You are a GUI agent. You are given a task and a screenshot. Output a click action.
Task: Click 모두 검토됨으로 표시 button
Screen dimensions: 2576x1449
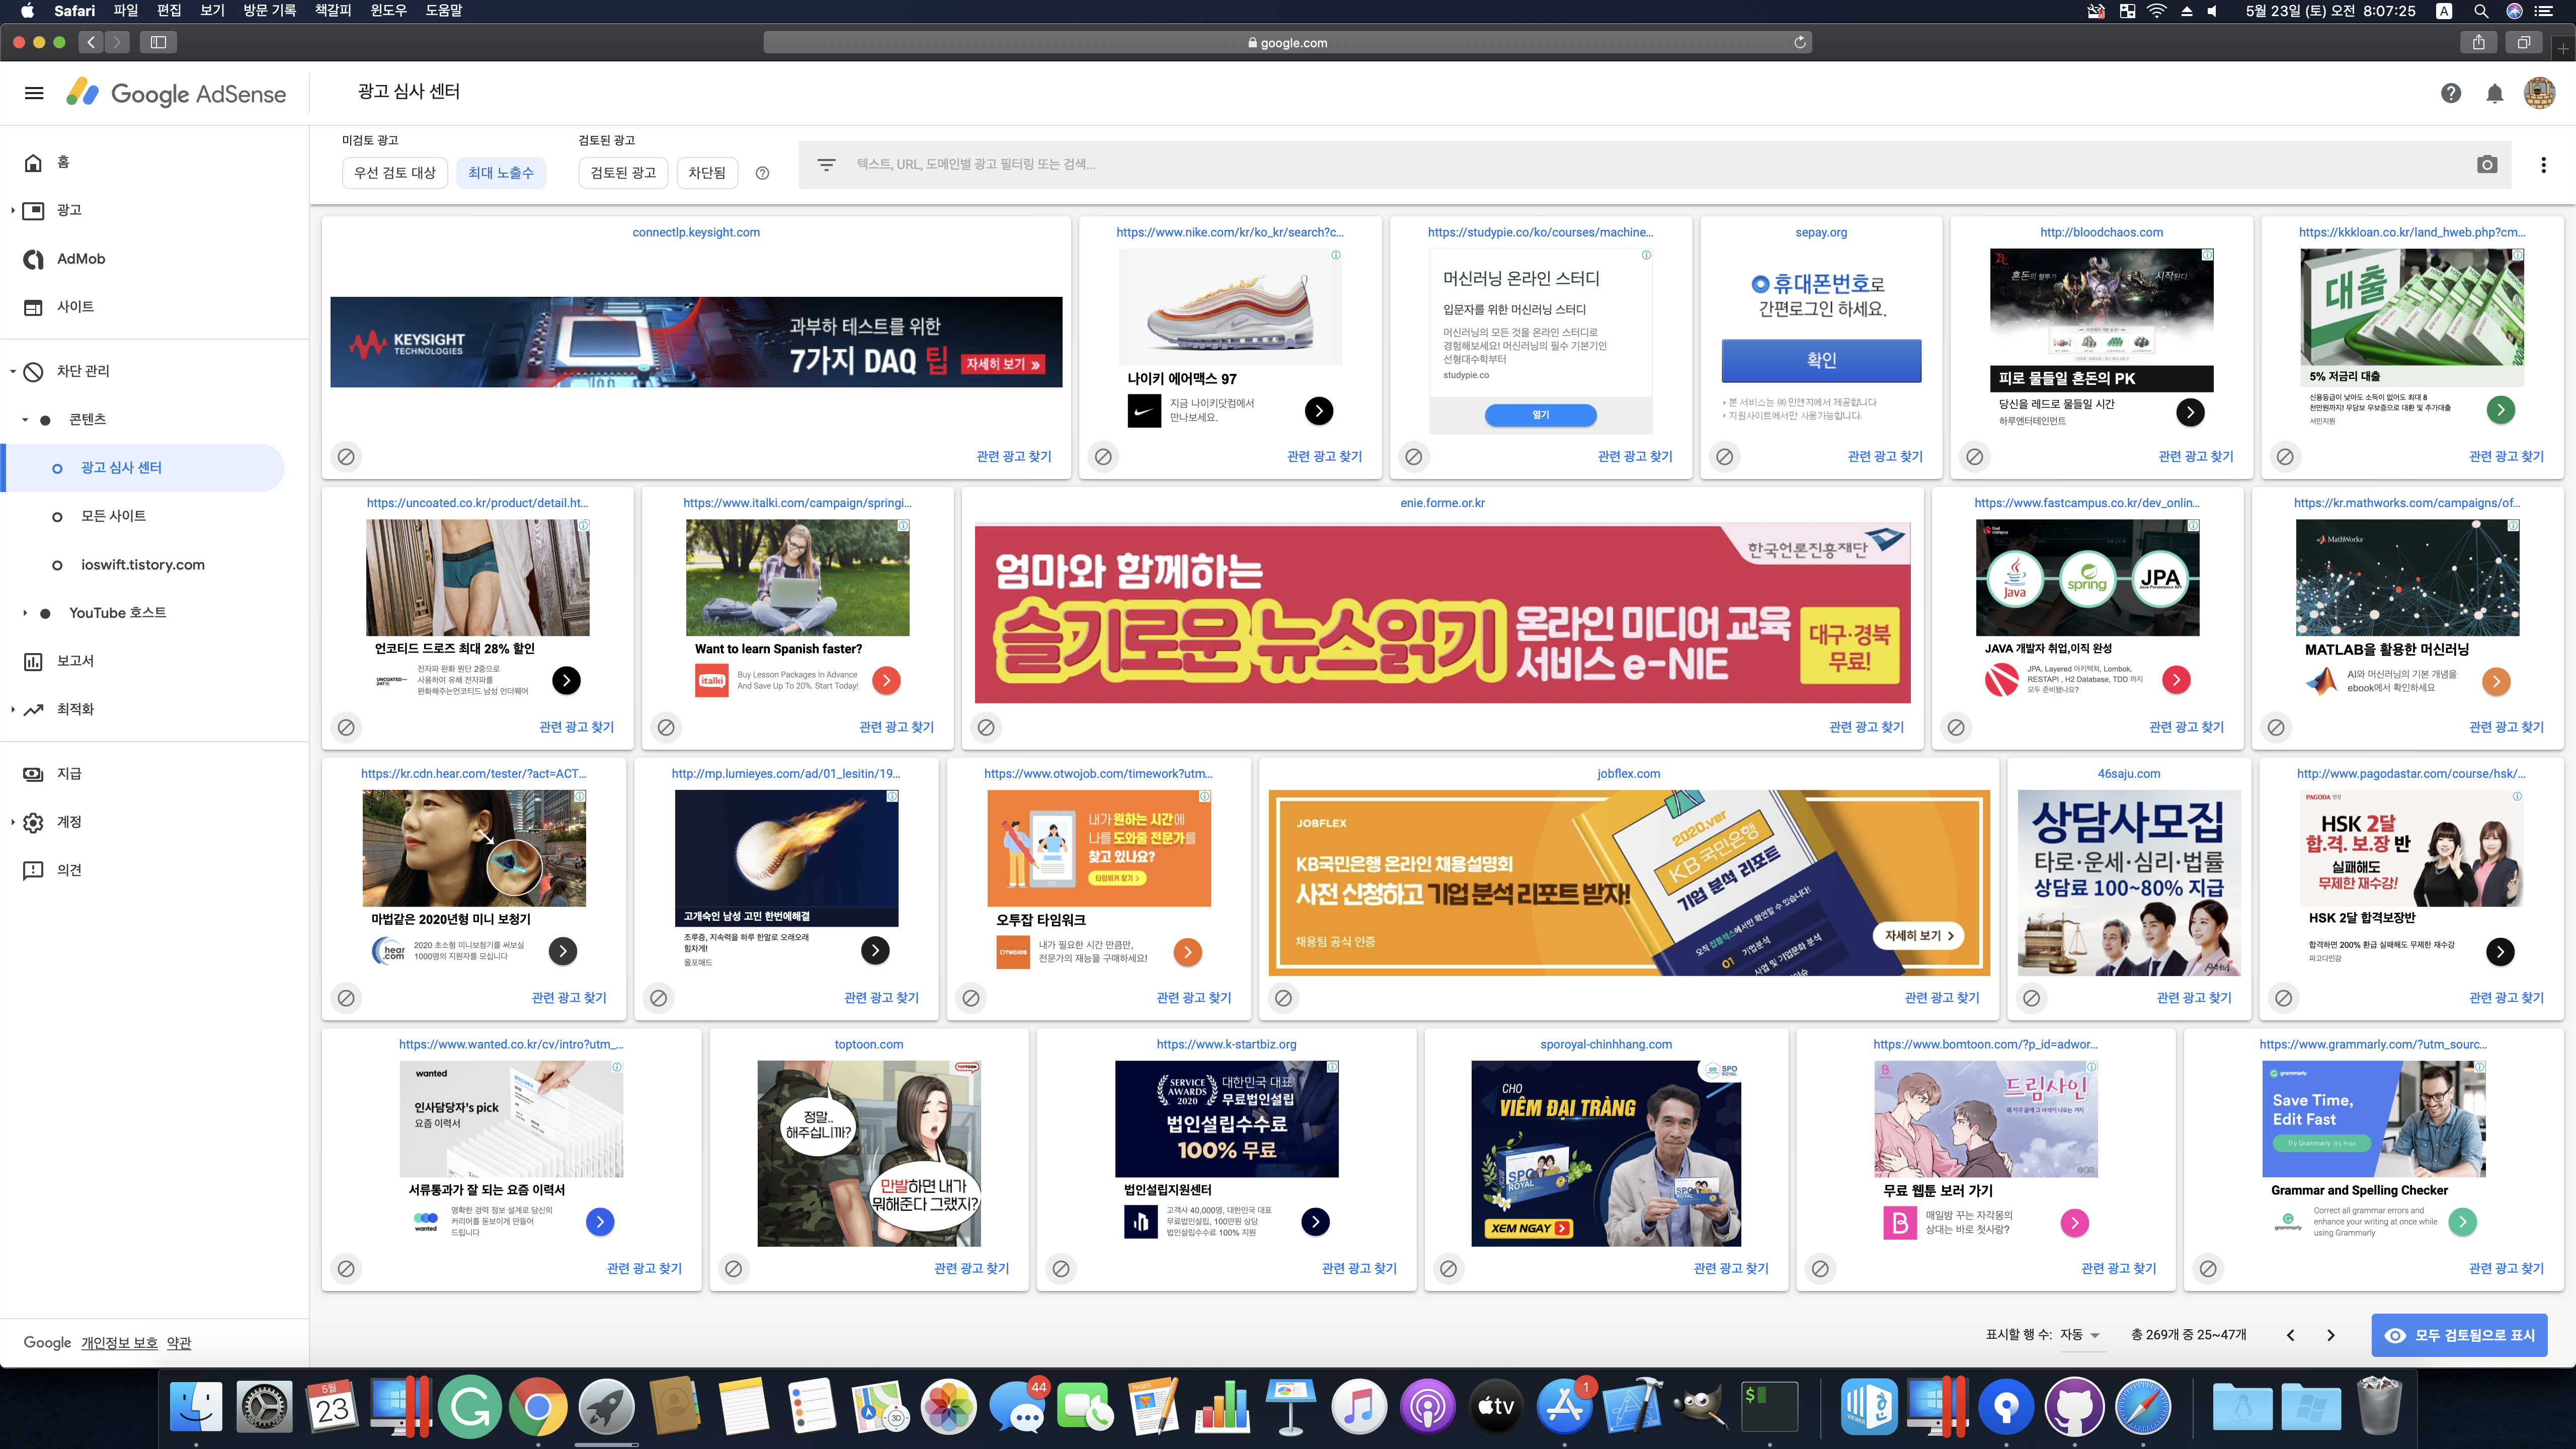pyautogui.click(x=2459, y=1335)
